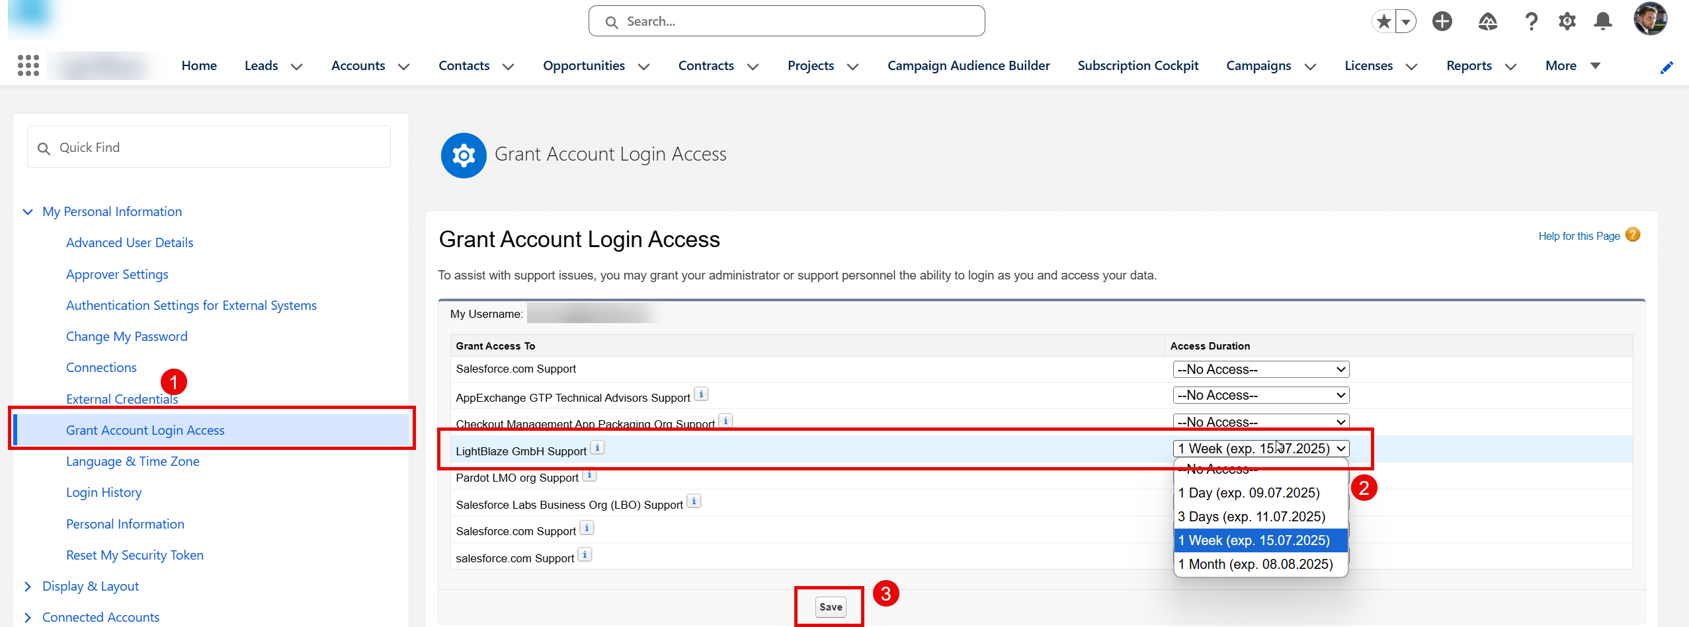Expand the Opportunities tab dropdown chevron
The image size is (1689, 627).
coord(644,67)
